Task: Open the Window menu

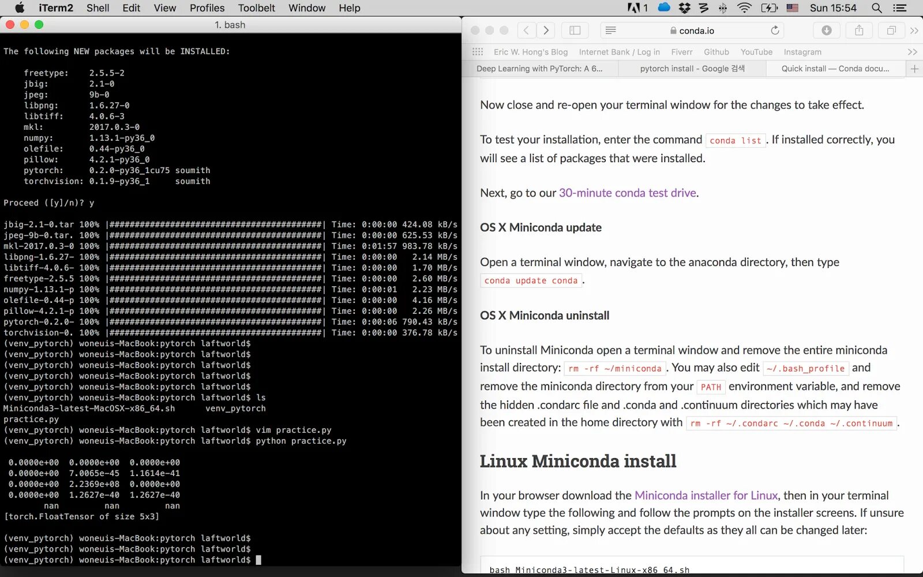Action: coord(307,8)
